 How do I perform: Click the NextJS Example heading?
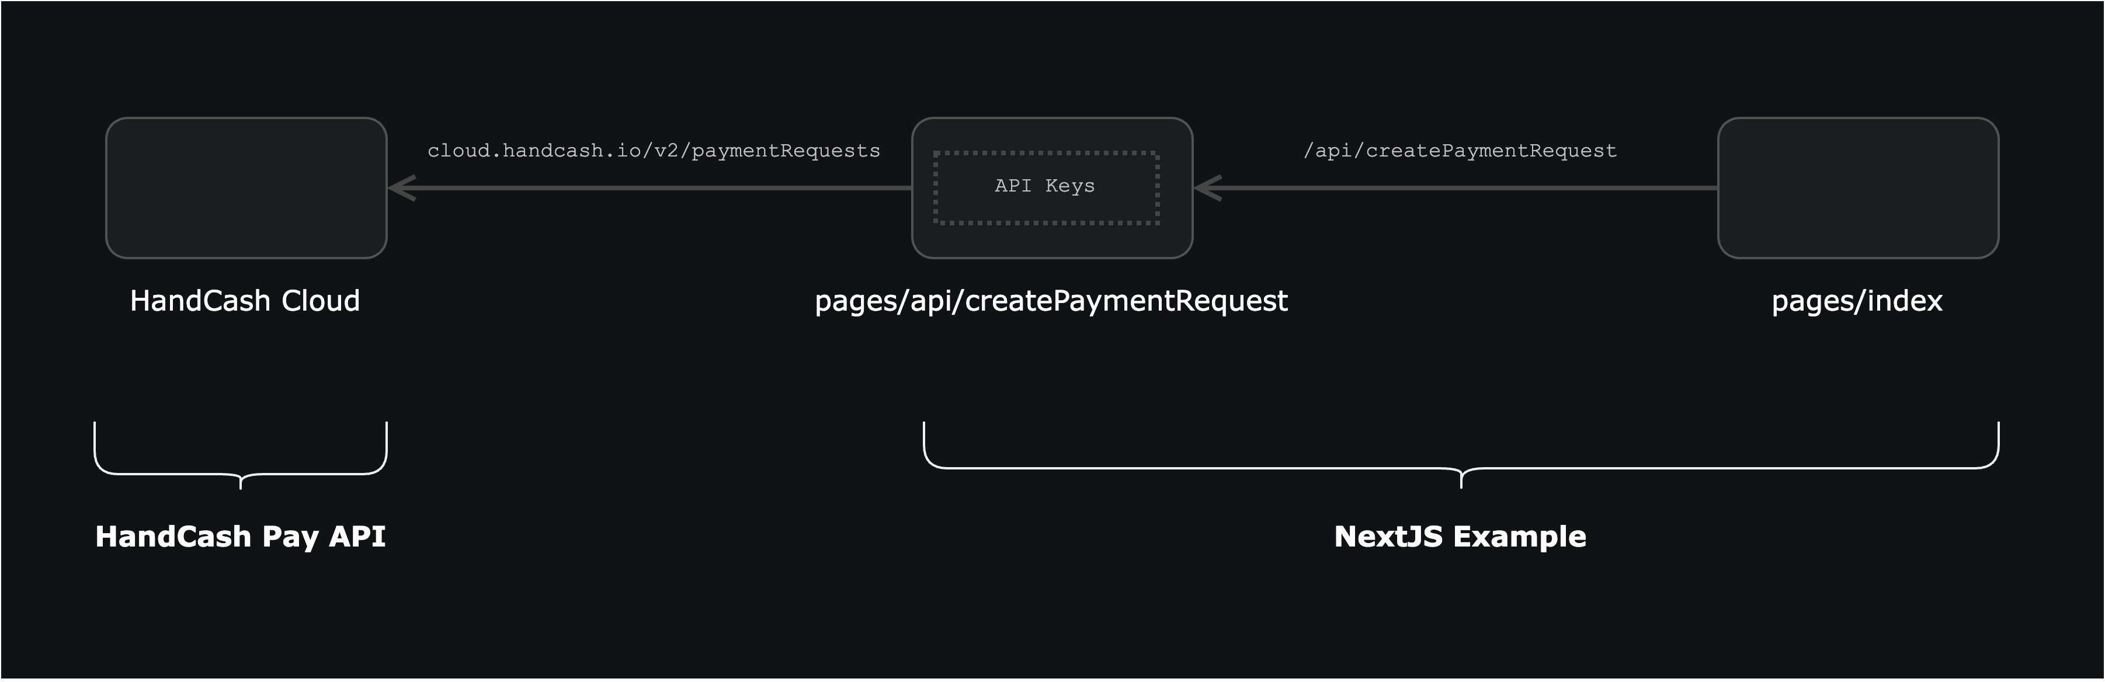click(1460, 537)
